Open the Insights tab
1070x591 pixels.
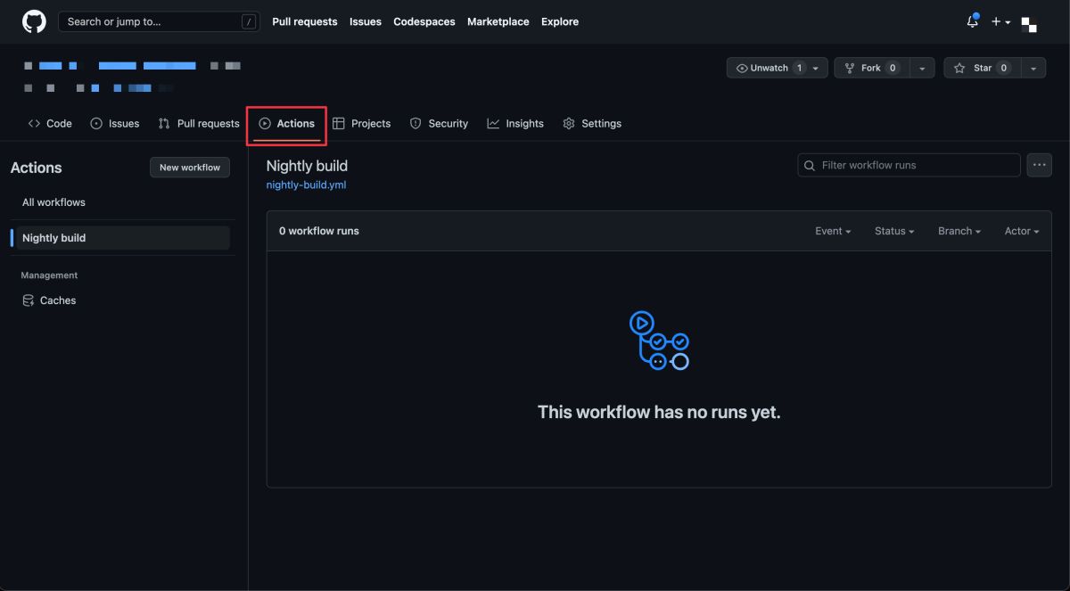[x=515, y=124]
